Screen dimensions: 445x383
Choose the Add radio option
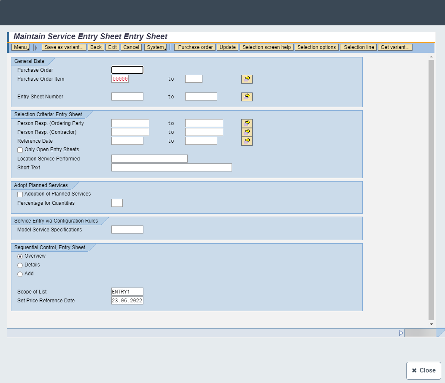20,274
